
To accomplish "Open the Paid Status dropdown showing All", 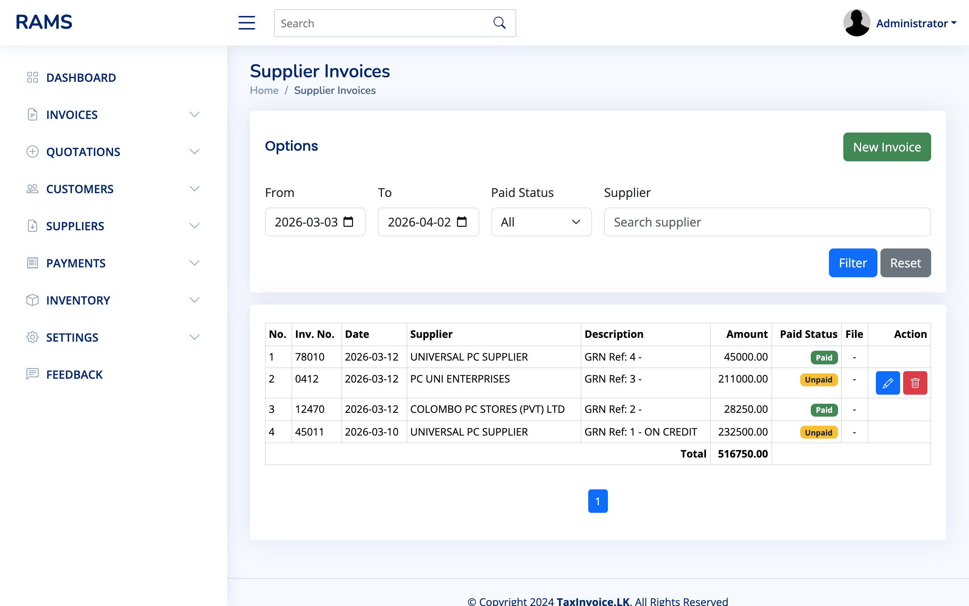I will (x=541, y=222).
